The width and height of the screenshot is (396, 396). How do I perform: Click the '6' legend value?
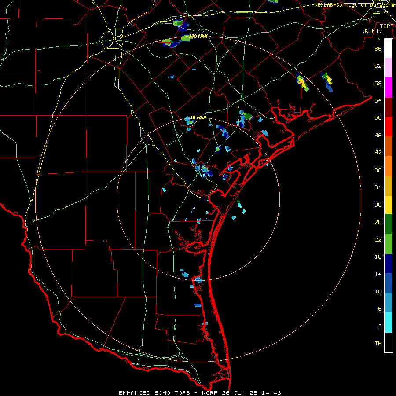tap(379, 309)
